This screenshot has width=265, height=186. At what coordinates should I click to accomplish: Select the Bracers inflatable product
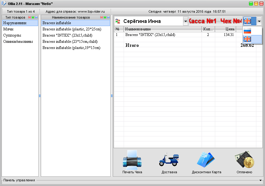pyautogui.click(x=76, y=23)
